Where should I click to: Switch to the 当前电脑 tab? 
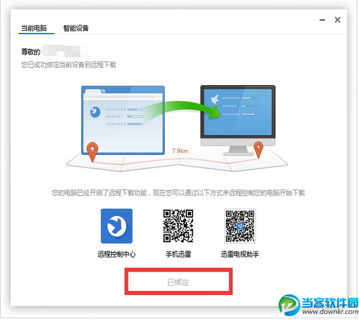34,28
